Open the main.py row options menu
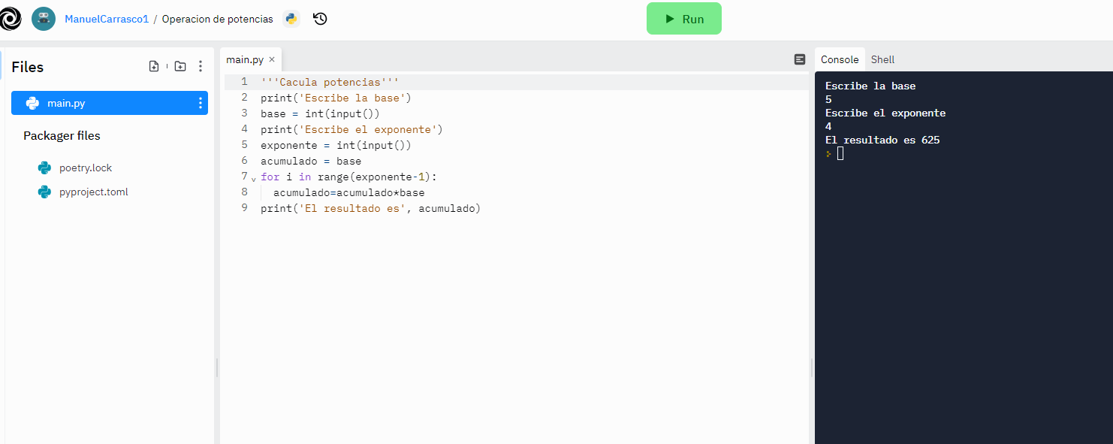 tap(200, 103)
